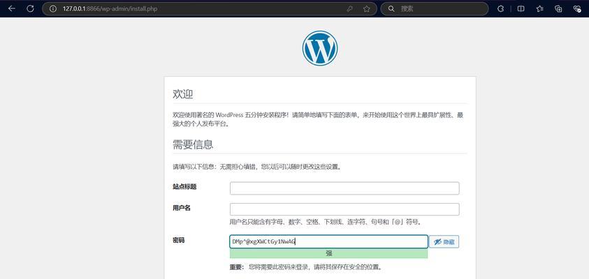The height and width of the screenshot is (279, 589).
Task: Click the 请填写以下信息 instruction line
Action: tap(257, 167)
